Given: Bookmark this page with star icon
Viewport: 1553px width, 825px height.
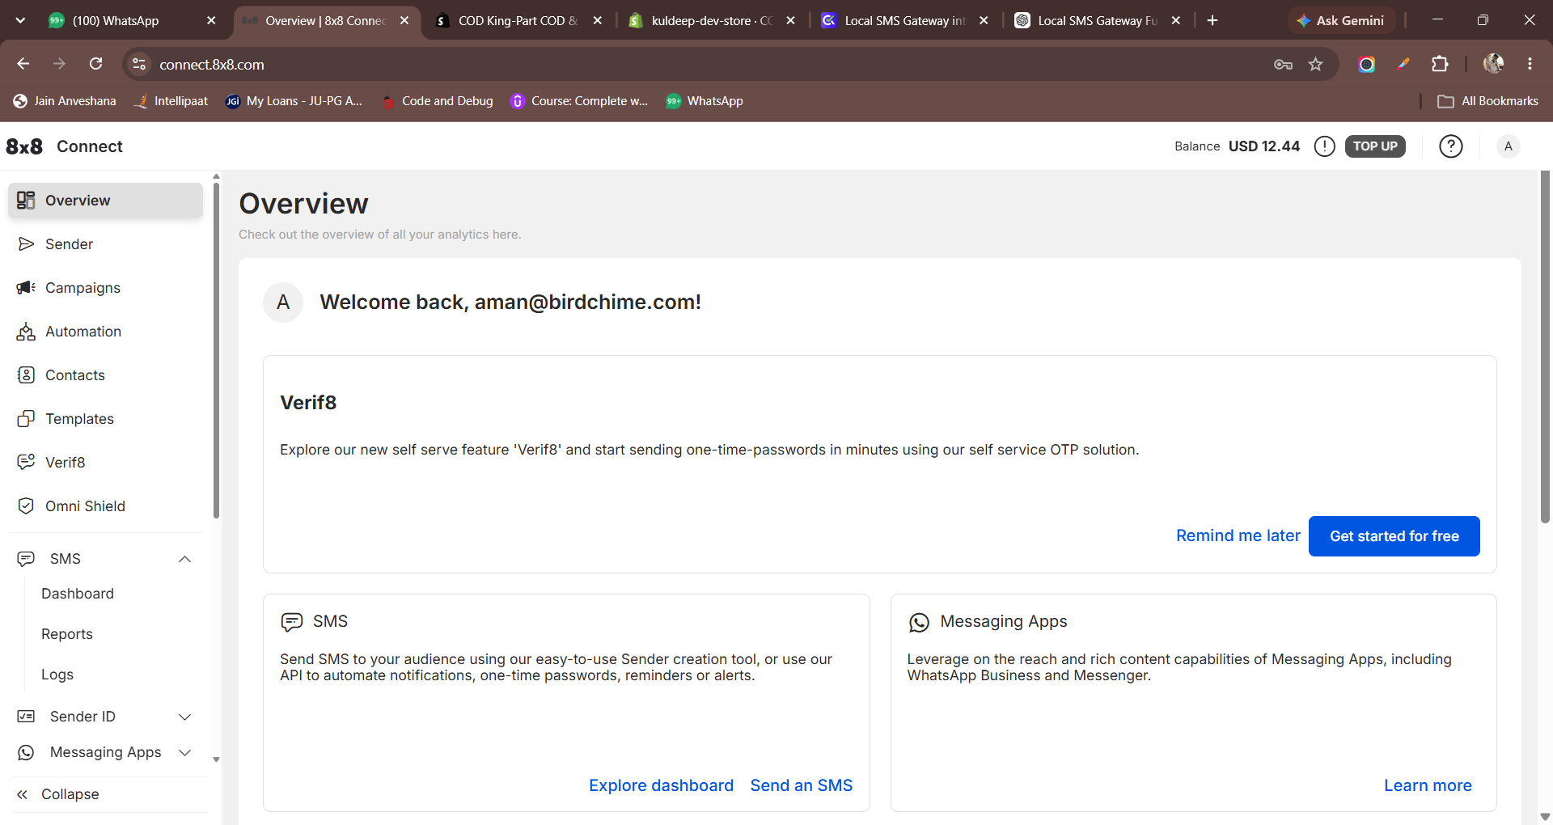Looking at the screenshot, I should (1316, 64).
